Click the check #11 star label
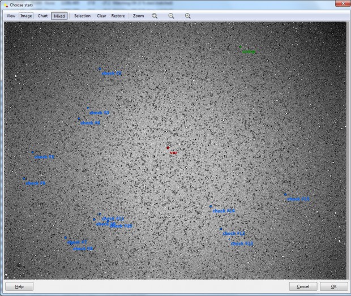 [x=113, y=218]
